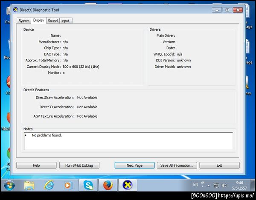256x200 pixels.
Task: Show hidden tray icons arrow
Action: pyautogui.click(x=209, y=186)
